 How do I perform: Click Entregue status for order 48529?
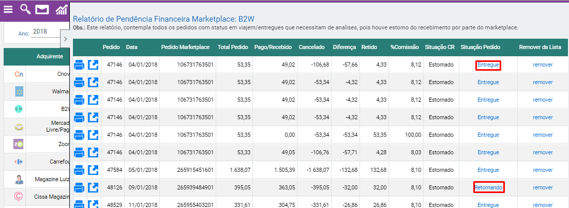coord(488,205)
